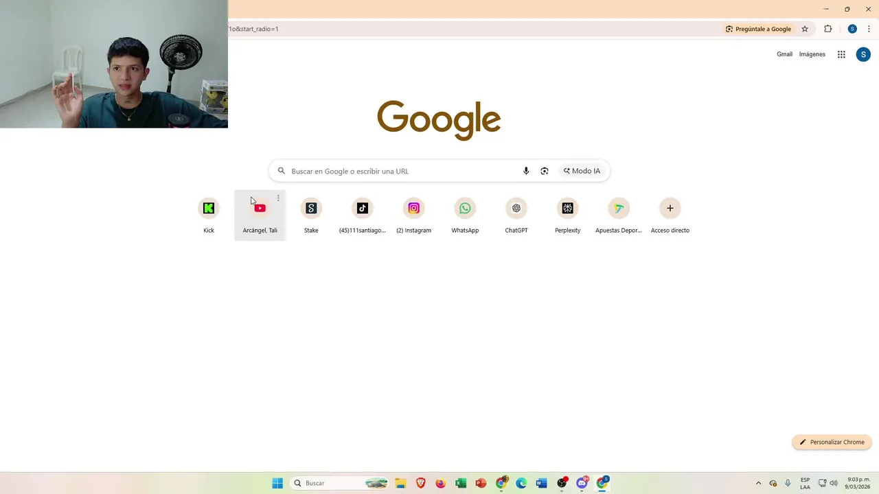This screenshot has width=879, height=494.
Task: Open the Windows Start menu
Action: [277, 483]
